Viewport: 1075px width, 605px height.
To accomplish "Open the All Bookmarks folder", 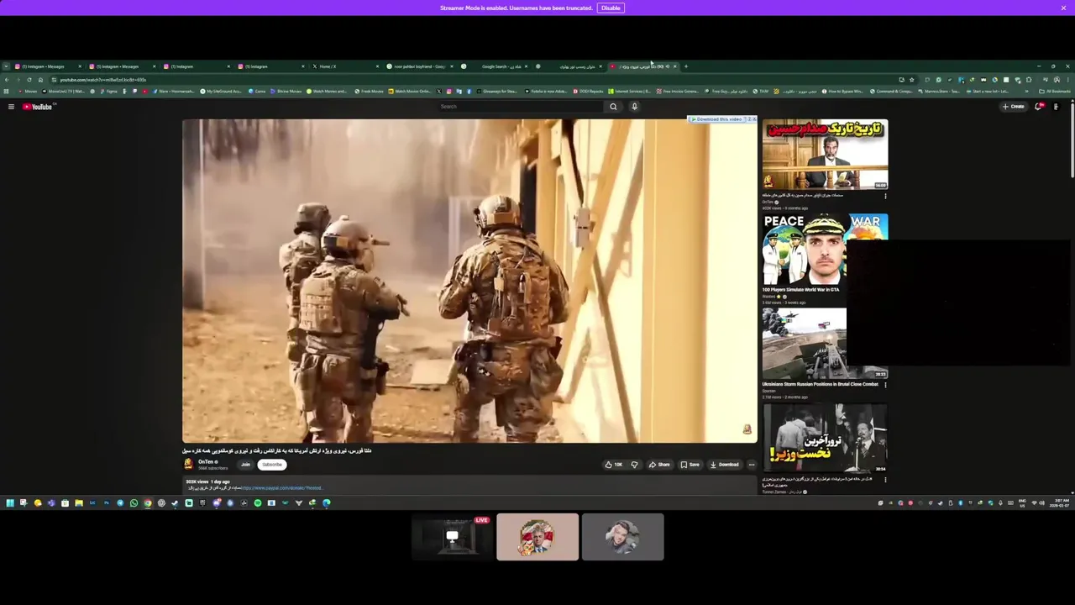I will [x=1055, y=91].
